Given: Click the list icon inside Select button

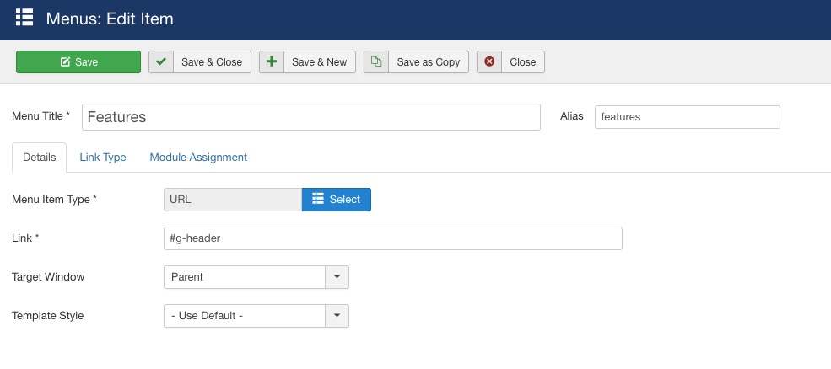Looking at the screenshot, I should pyautogui.click(x=318, y=199).
